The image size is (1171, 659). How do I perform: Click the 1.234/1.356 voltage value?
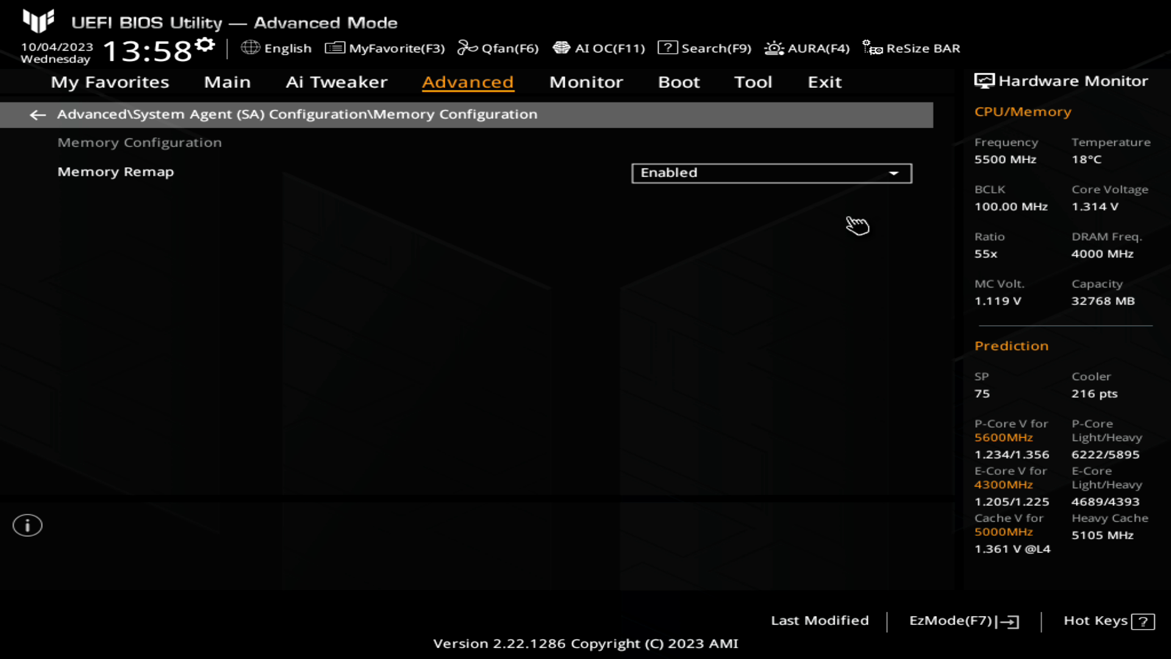tap(1012, 455)
